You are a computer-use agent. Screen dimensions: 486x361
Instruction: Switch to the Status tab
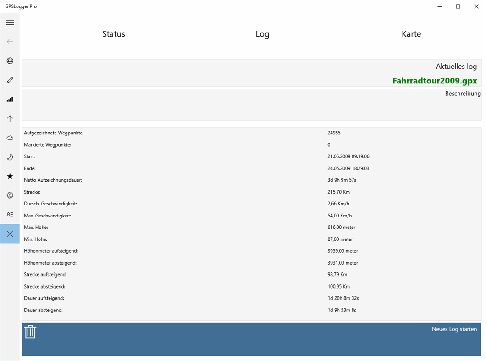[113, 34]
